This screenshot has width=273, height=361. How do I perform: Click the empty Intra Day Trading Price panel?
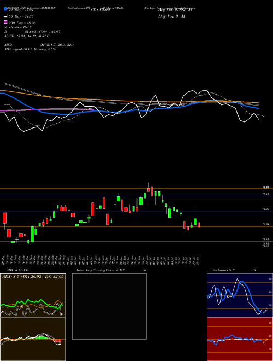[109, 306]
